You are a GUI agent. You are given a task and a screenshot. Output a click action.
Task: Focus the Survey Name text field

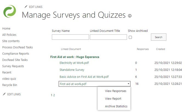pyautogui.click(x=70, y=37)
